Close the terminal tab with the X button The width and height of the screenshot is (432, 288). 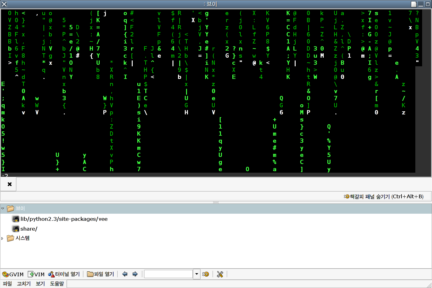point(10,184)
